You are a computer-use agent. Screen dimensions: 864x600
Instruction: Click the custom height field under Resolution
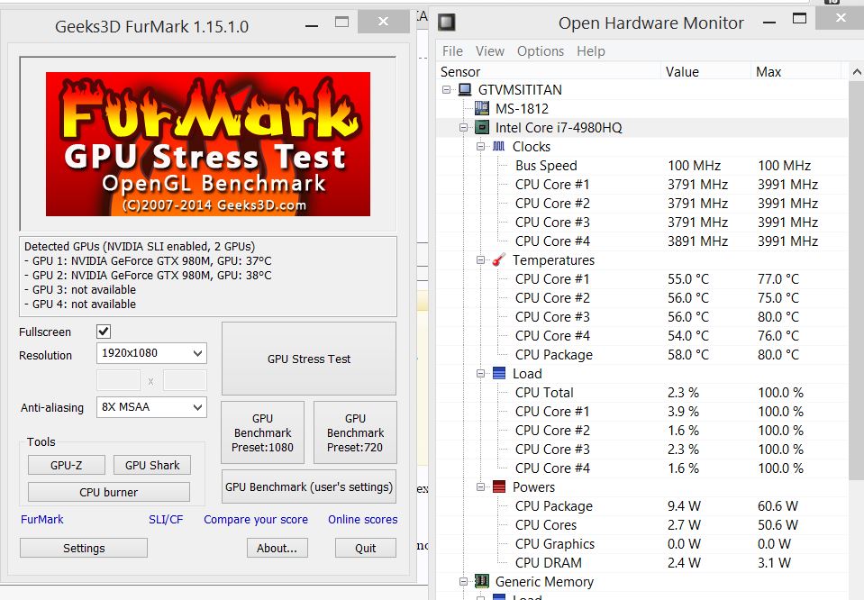185,381
